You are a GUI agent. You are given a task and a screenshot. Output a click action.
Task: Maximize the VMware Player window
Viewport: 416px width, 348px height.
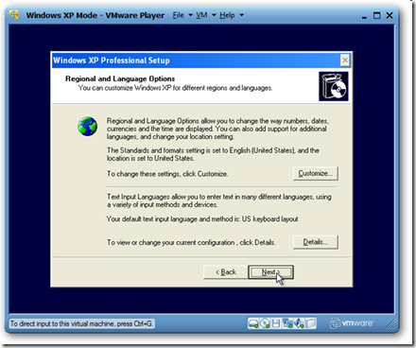coord(377,15)
